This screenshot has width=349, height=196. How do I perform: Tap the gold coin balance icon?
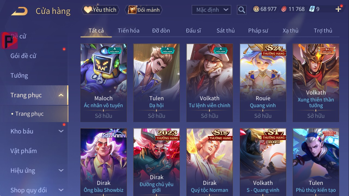click(x=256, y=9)
